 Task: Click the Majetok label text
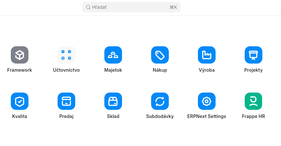coord(113,70)
